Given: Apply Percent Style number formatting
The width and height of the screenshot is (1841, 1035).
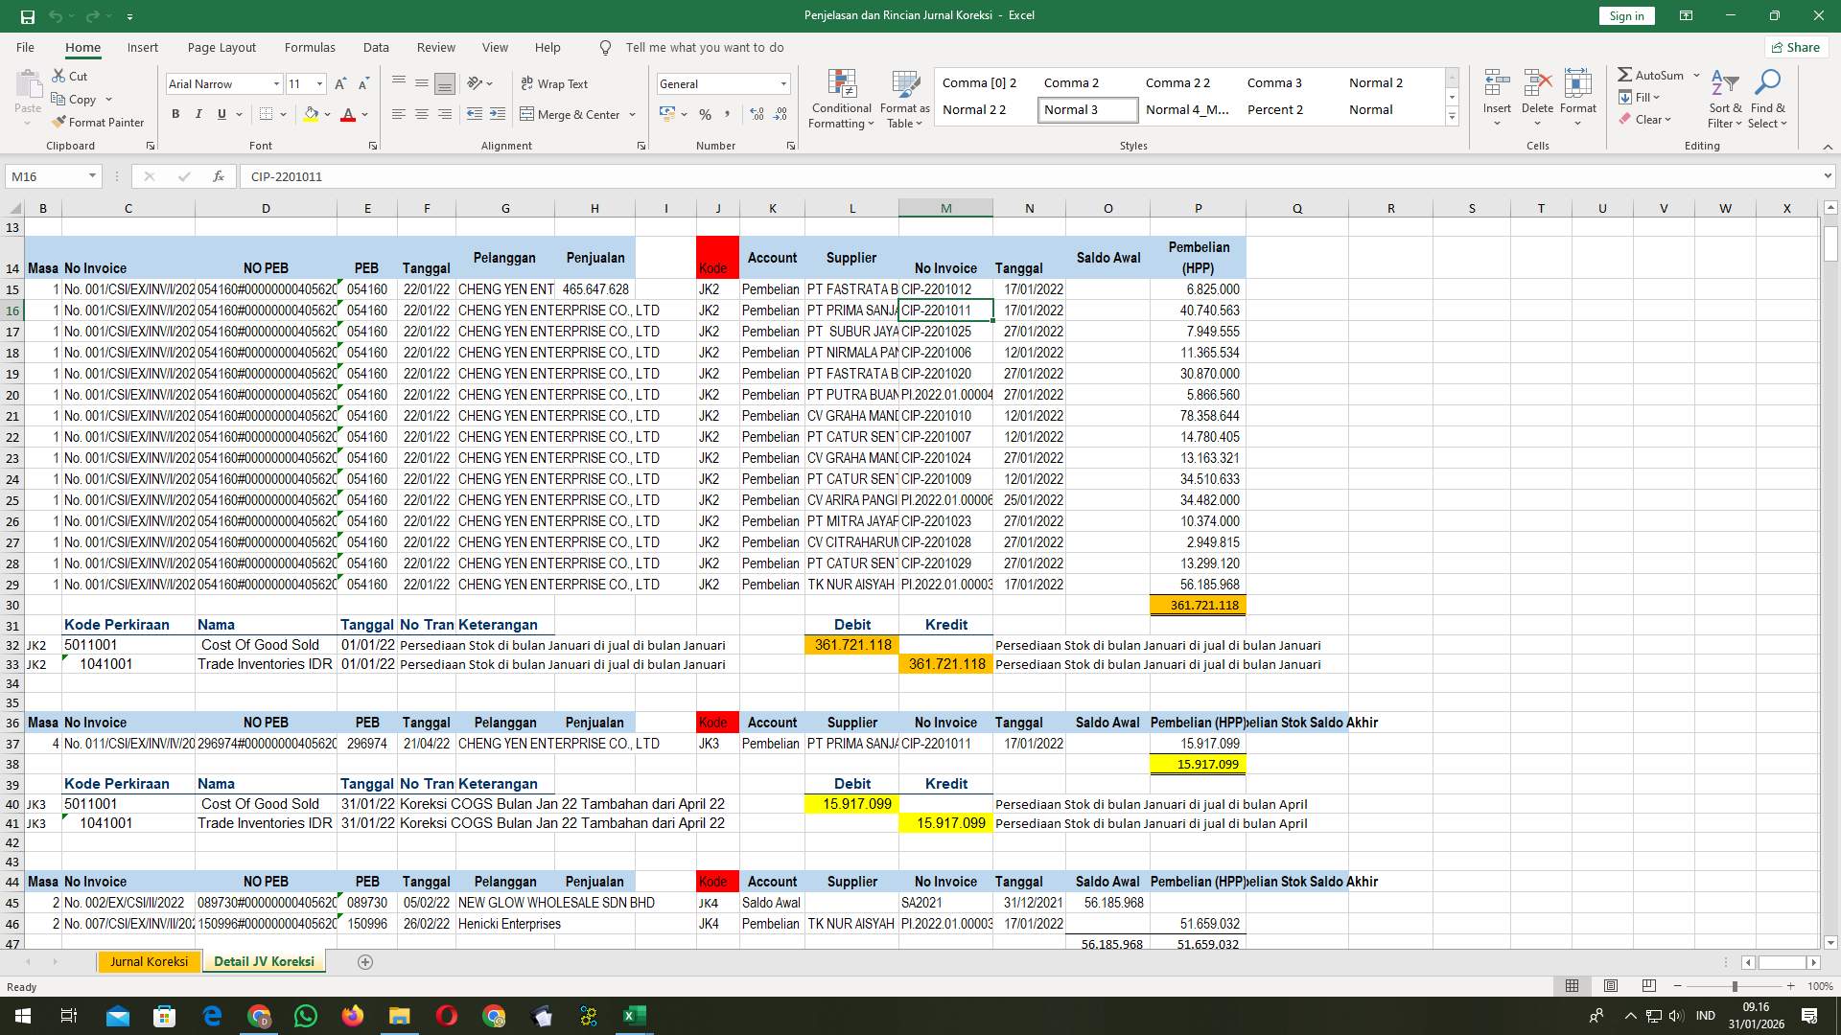Looking at the screenshot, I should (705, 114).
